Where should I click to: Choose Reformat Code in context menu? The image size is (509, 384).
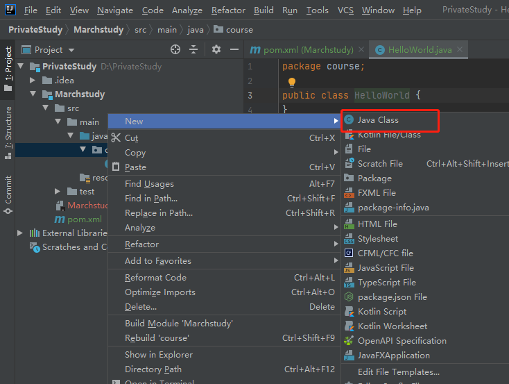click(224, 277)
